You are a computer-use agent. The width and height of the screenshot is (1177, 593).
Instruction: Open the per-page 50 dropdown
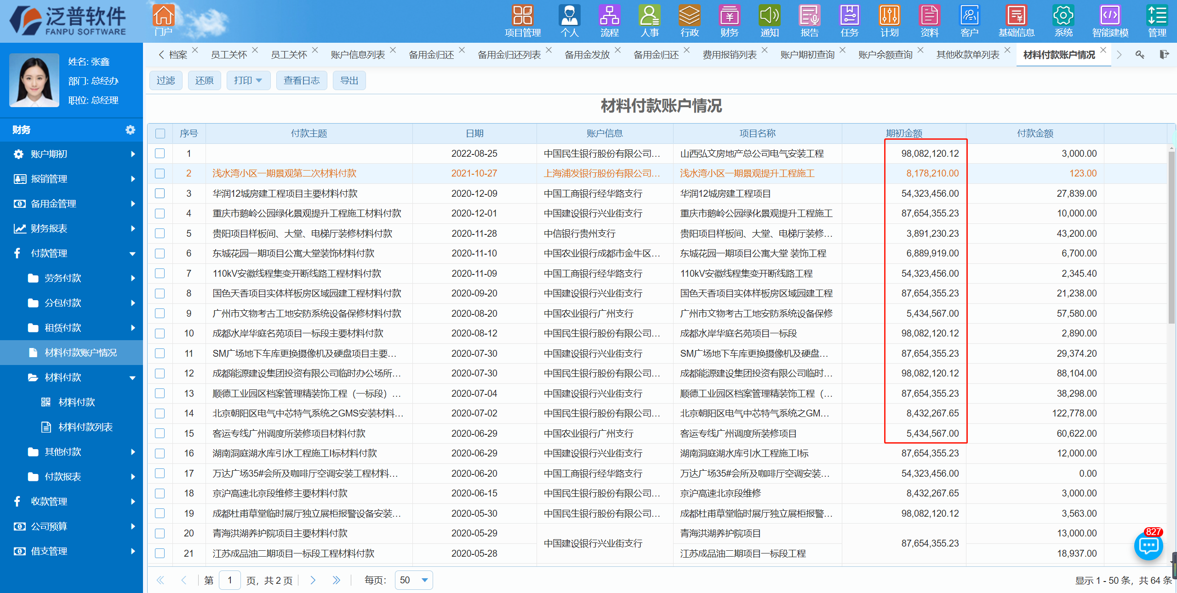(x=414, y=580)
